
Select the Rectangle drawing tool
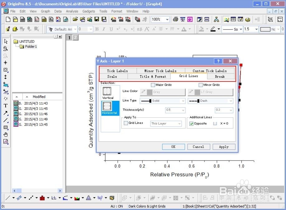(x=6, y=128)
